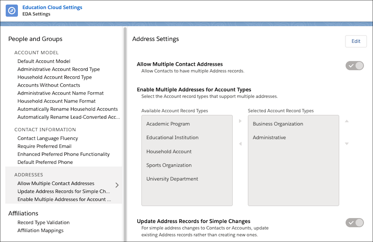The height and width of the screenshot is (242, 373).
Task: Open Accounts Without Contacts setting
Action: pos(49,85)
